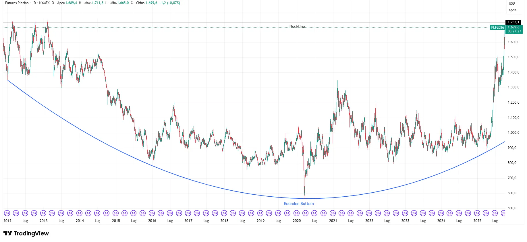The height and width of the screenshot is (242, 527).
Task: Click the contract rollover icon above 2024
Action: click(441, 213)
